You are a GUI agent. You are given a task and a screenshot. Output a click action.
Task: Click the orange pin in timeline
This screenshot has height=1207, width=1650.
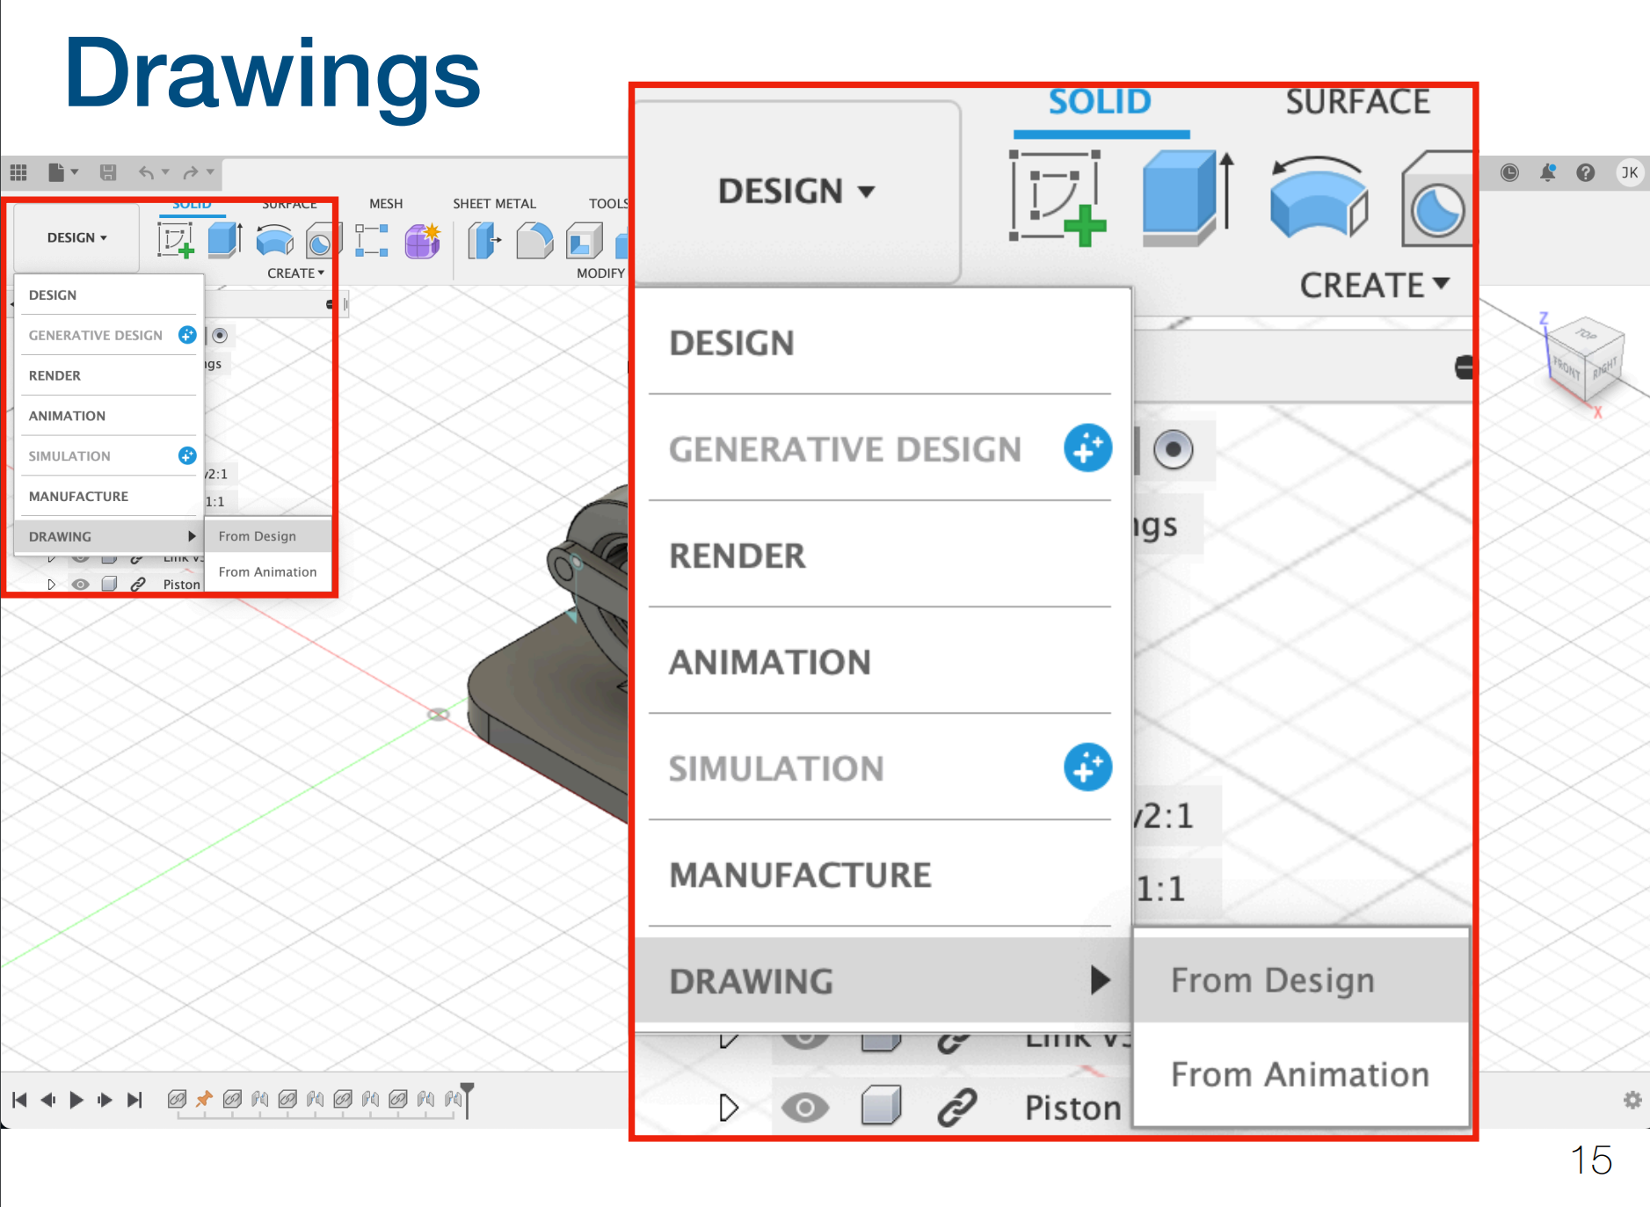coord(204,1099)
